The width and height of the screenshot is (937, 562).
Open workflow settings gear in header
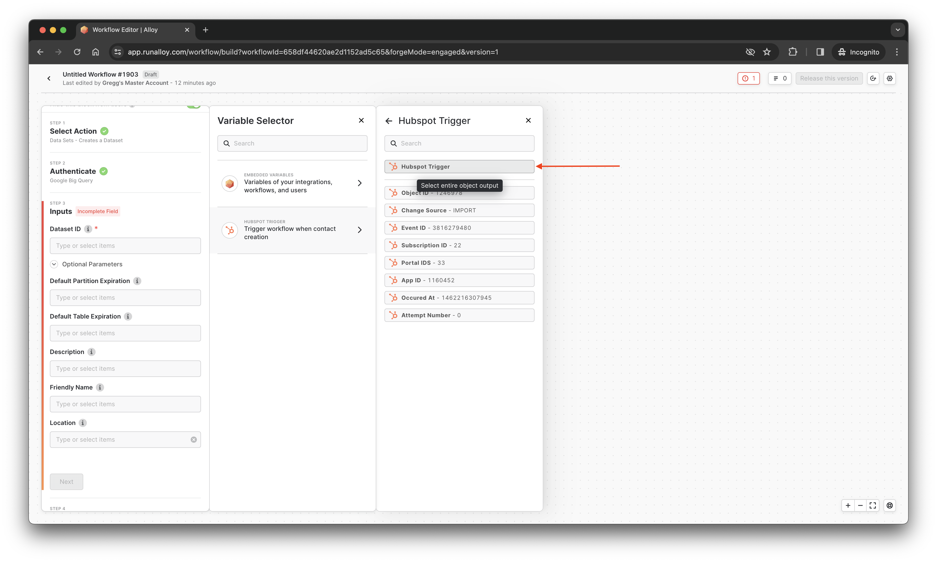click(x=889, y=78)
